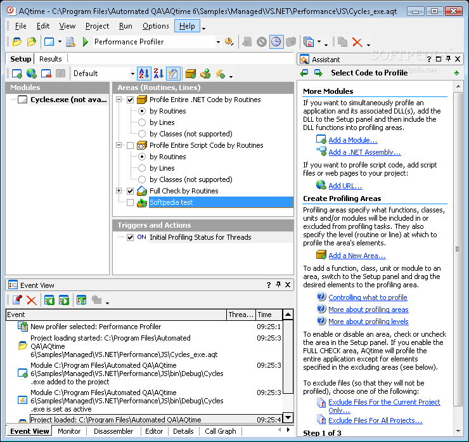Go to previous event with green left icon
The height and width of the screenshot is (442, 469).
click(x=49, y=300)
